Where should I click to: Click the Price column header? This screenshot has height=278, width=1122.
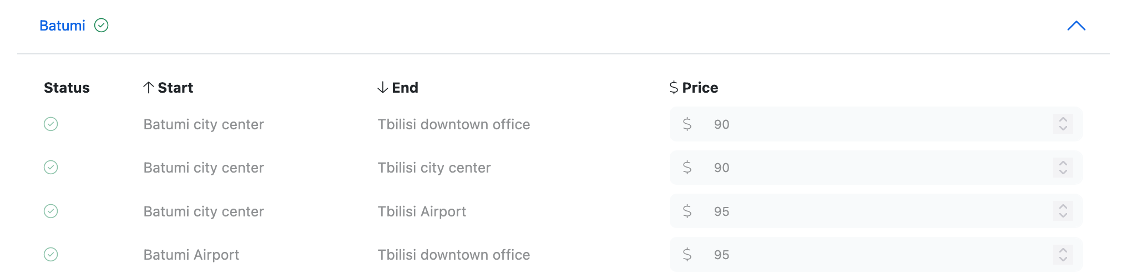(x=700, y=88)
